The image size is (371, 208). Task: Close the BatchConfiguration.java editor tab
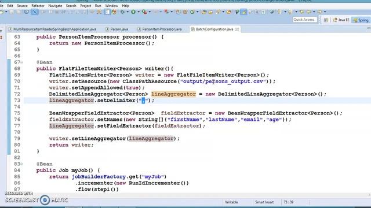tap(237, 29)
